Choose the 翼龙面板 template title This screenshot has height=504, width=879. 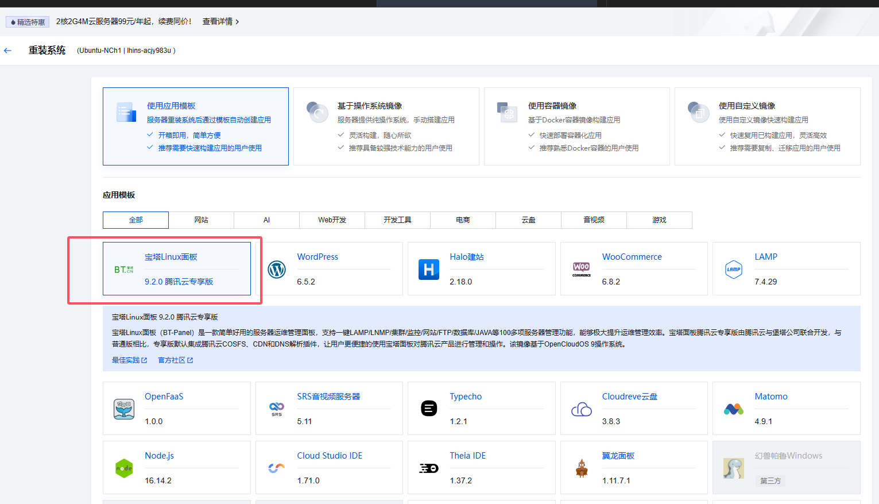coord(618,456)
